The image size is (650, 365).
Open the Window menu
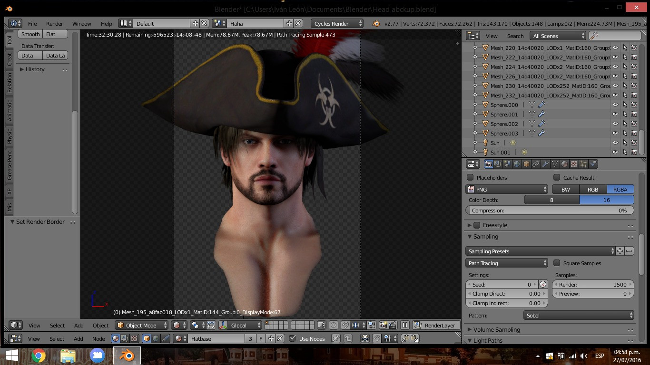(x=81, y=23)
